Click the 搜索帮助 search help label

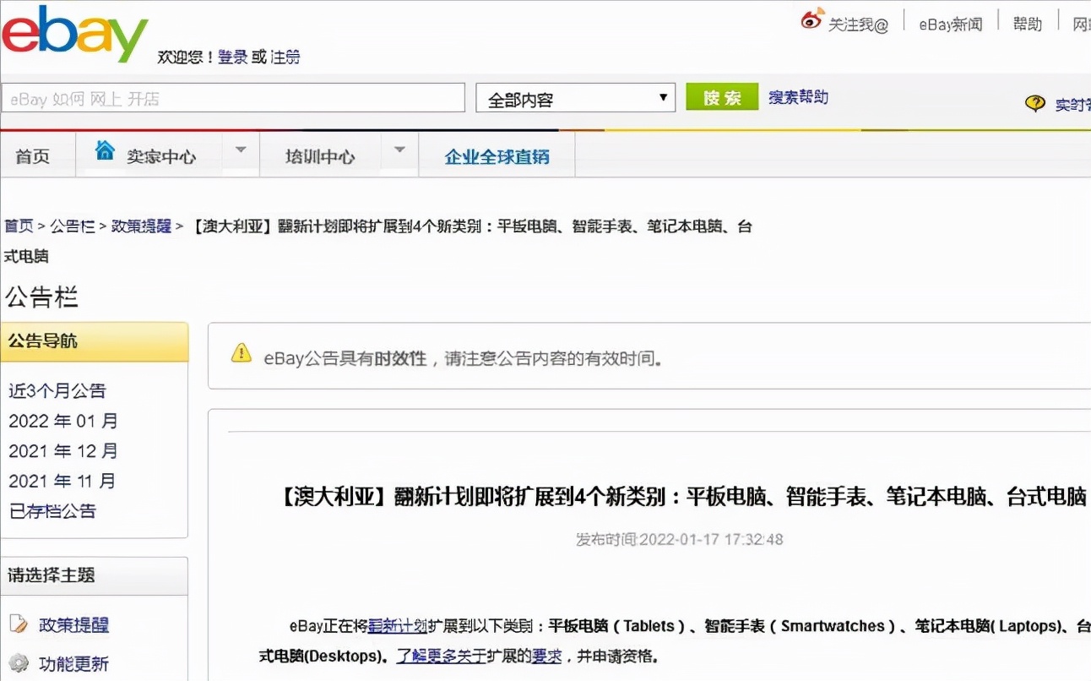[798, 96]
